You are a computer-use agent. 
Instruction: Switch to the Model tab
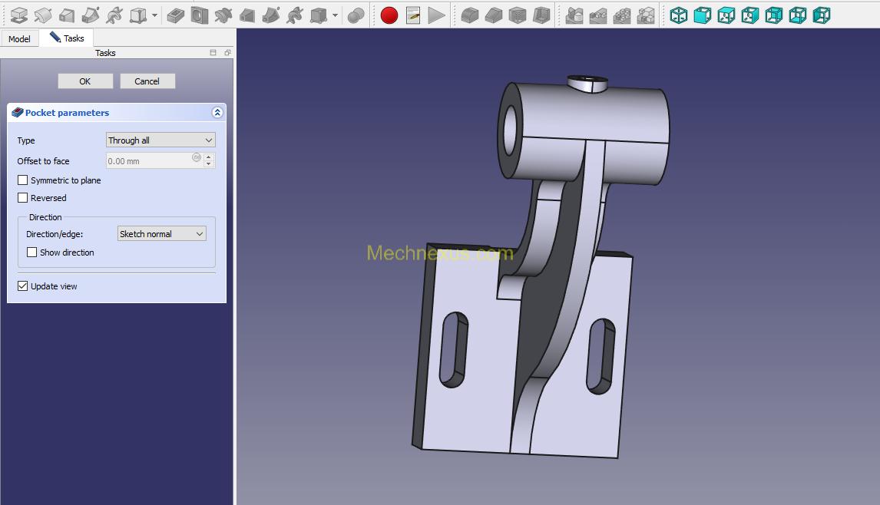tap(19, 39)
